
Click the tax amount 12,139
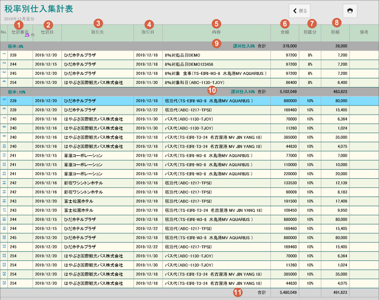341,183
